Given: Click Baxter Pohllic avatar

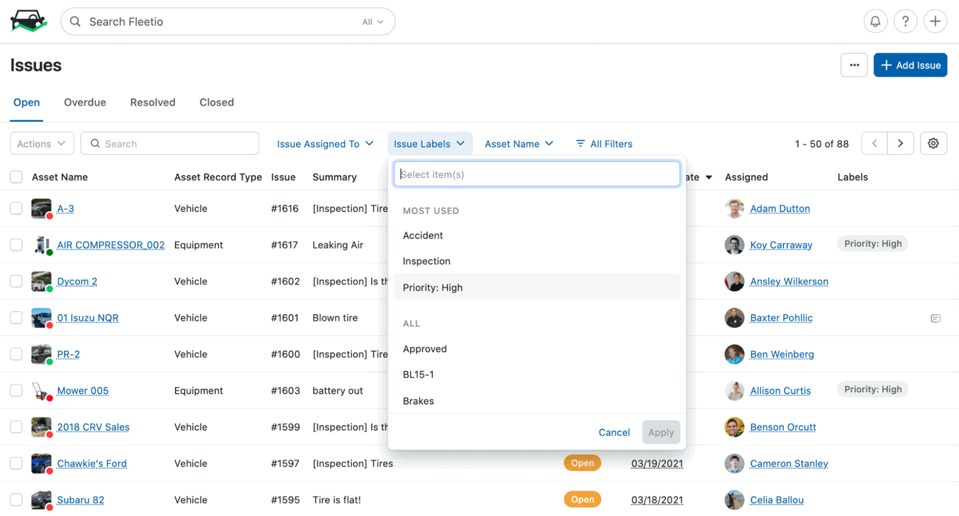Looking at the screenshot, I should coord(734,318).
